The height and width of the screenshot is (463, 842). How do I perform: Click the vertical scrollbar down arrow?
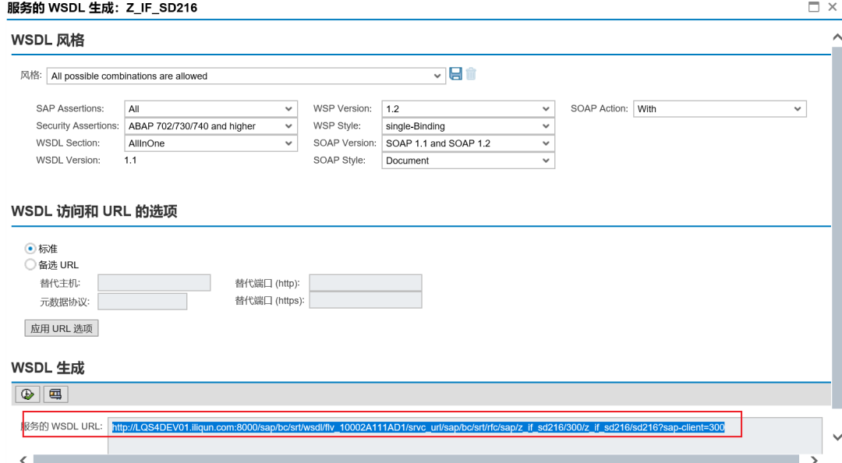pyautogui.click(x=837, y=437)
